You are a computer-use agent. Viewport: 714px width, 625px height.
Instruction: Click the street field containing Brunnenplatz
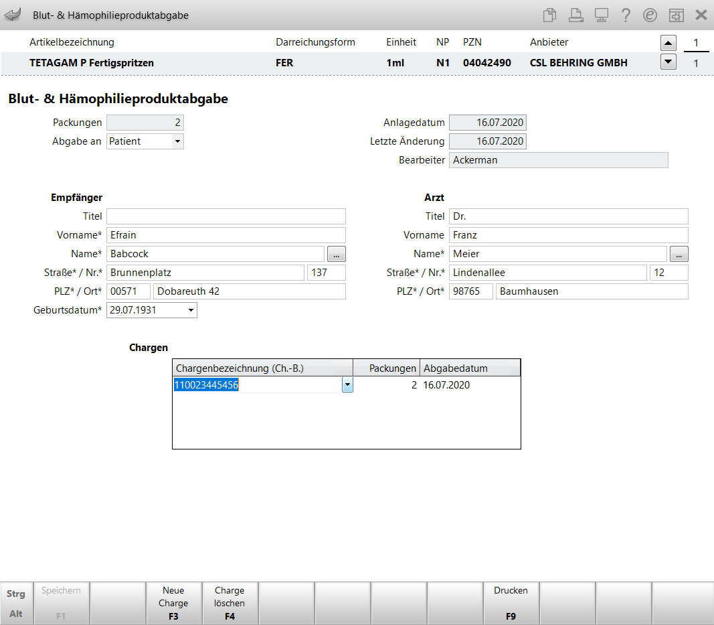(x=205, y=273)
